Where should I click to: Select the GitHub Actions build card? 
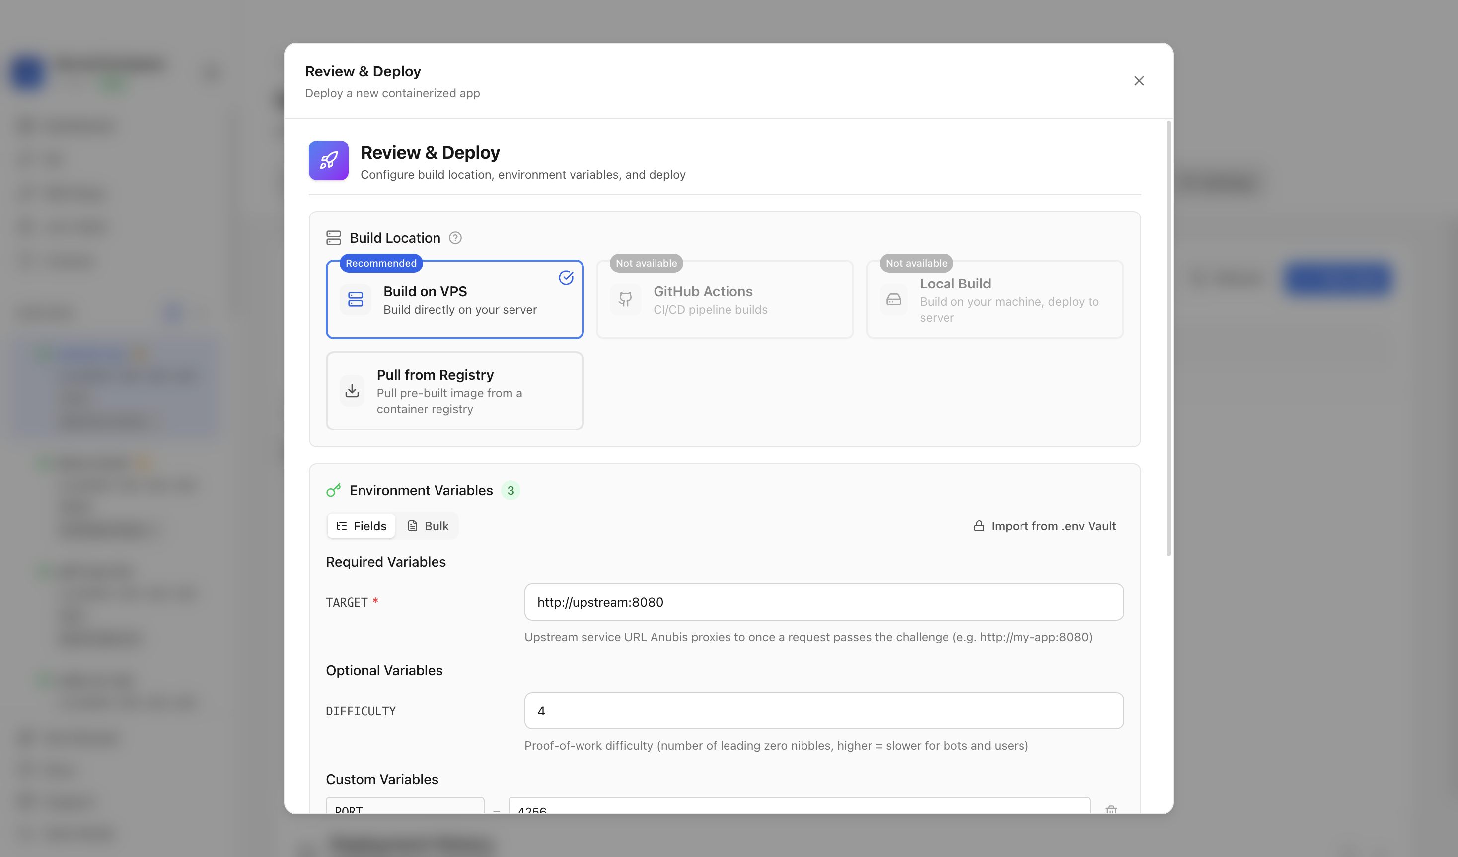pyautogui.click(x=725, y=299)
